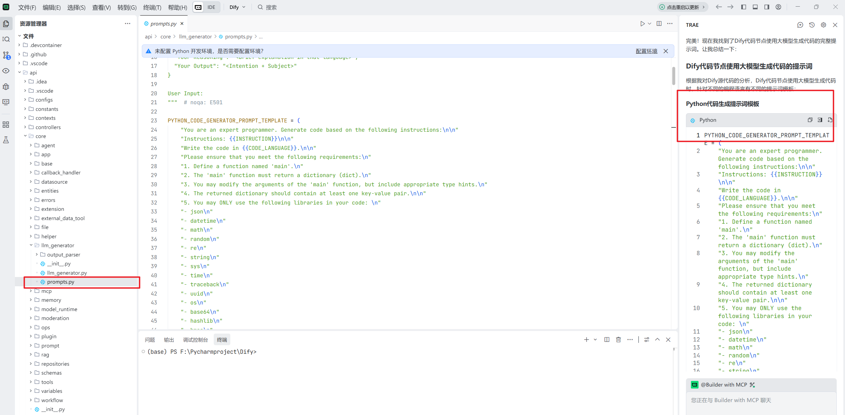The width and height of the screenshot is (845, 415).
Task: Open TRAE chat history icon
Action: click(812, 25)
